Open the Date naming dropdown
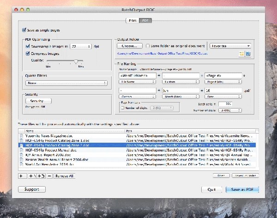This screenshot has width=277, height=218. [223, 97]
